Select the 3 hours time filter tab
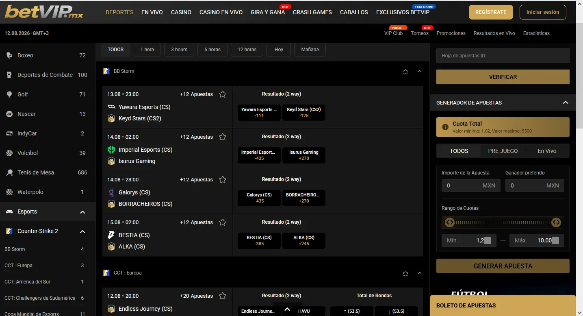 pos(179,50)
